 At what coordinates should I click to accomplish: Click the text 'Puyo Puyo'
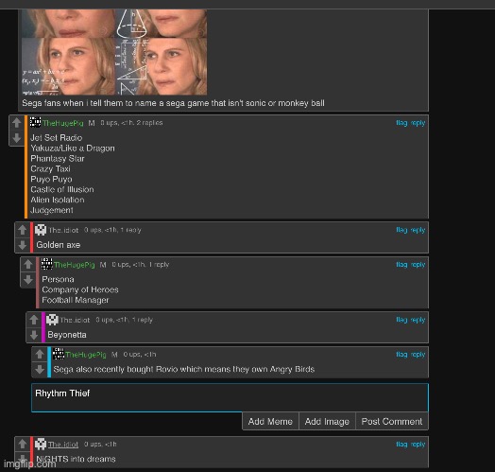click(51, 180)
